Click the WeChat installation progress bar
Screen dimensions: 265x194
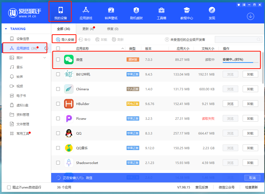tap(240, 62)
